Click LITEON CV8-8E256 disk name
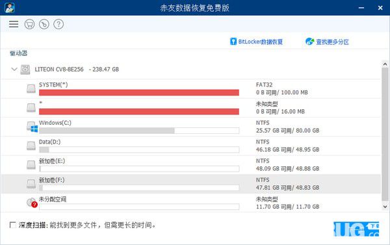 pyautogui.click(x=59, y=70)
